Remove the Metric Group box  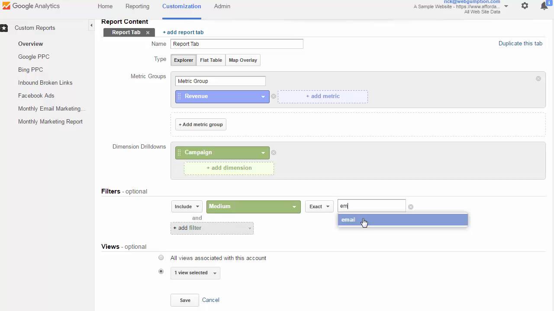pos(538,79)
